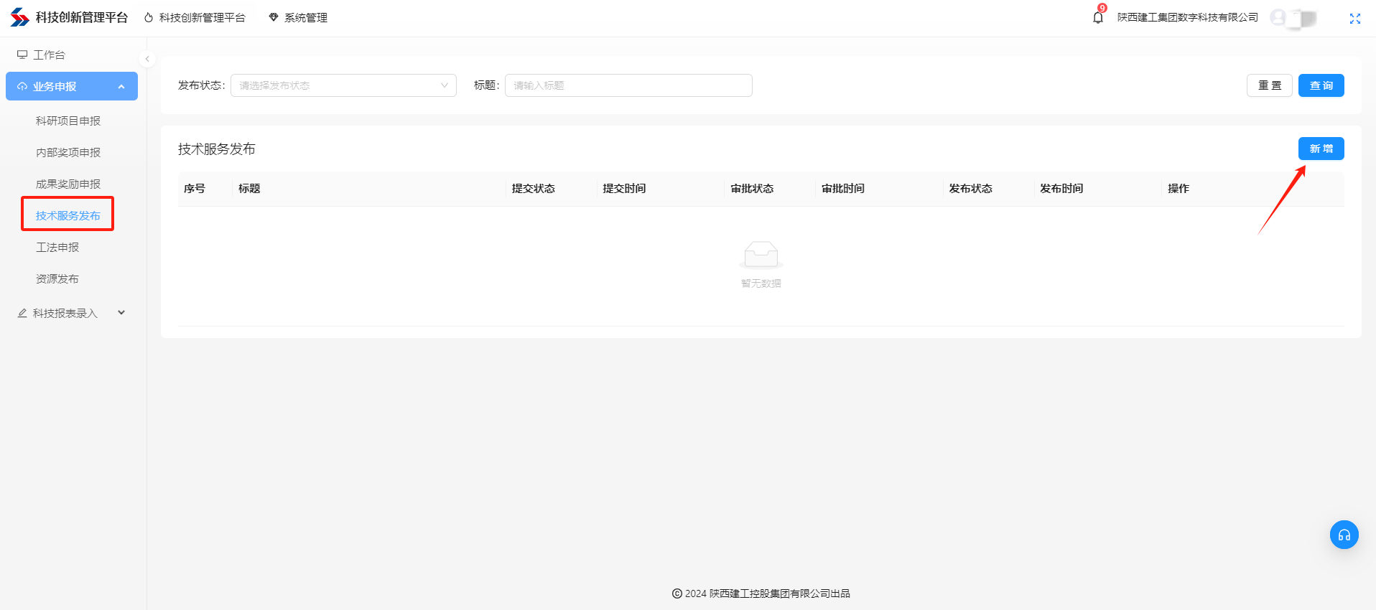Screen dimensions: 1376x610
Task: Switch to 系统管理 top menu
Action: [298, 18]
